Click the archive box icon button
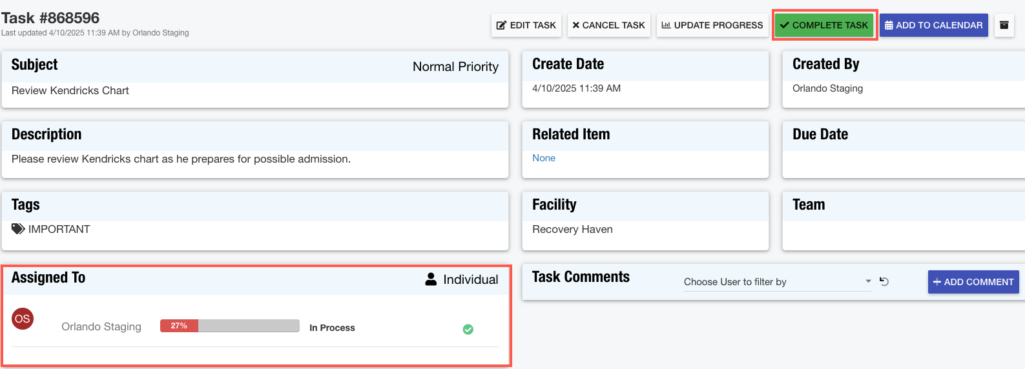Image resolution: width=1025 pixels, height=369 pixels. coord(1004,25)
